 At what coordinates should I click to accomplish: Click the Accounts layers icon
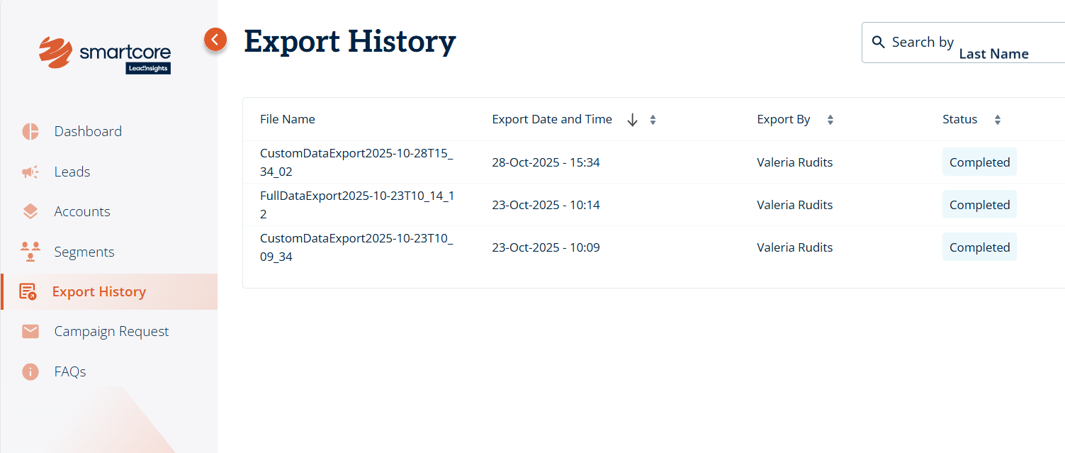pos(30,211)
